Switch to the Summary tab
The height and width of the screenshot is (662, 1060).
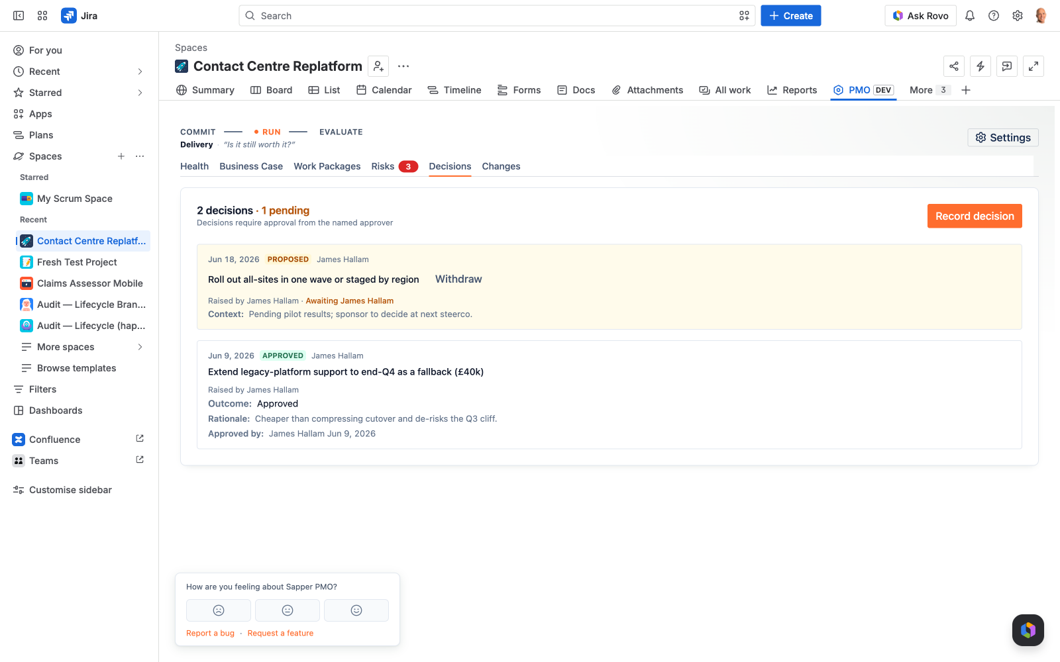tap(205, 90)
